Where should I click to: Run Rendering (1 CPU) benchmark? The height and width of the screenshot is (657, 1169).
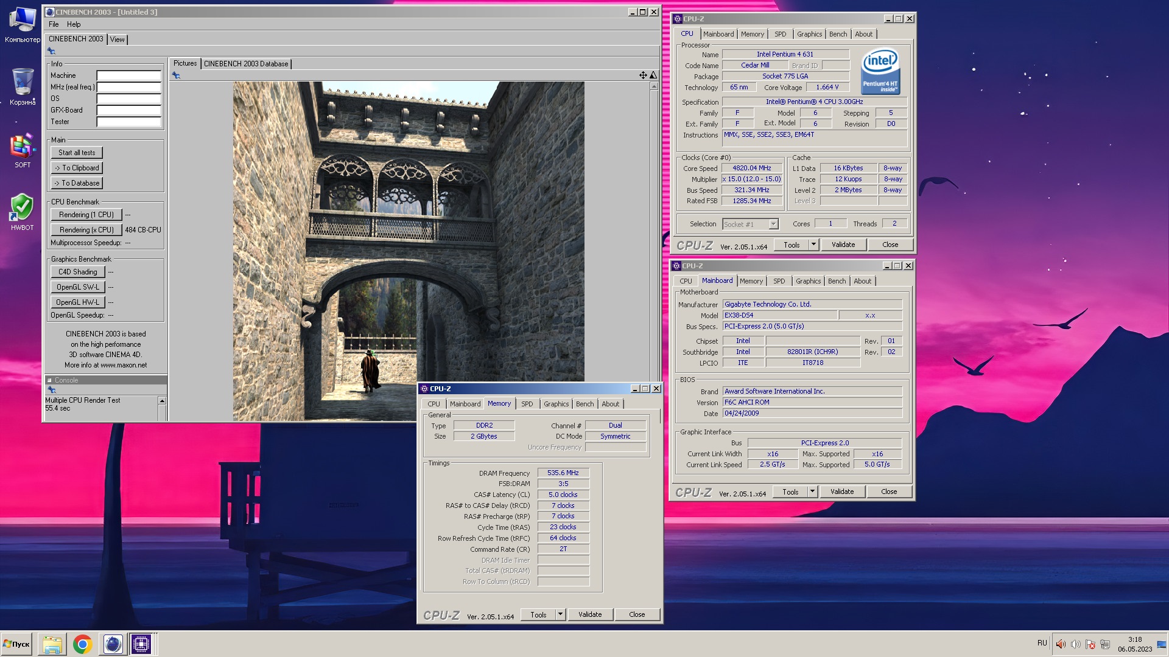coord(86,215)
